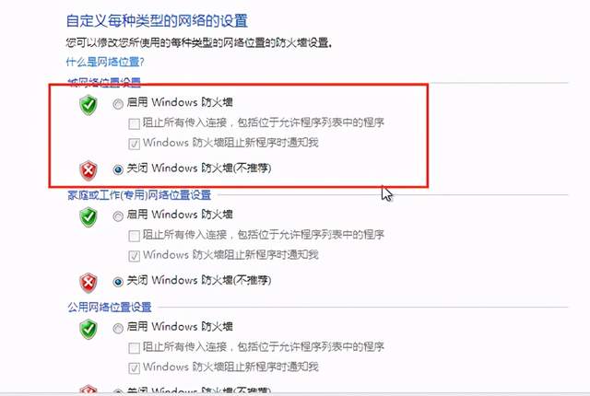Open the 什么是网络位置? help link
Viewport: 590px width, 396px height.
point(105,62)
